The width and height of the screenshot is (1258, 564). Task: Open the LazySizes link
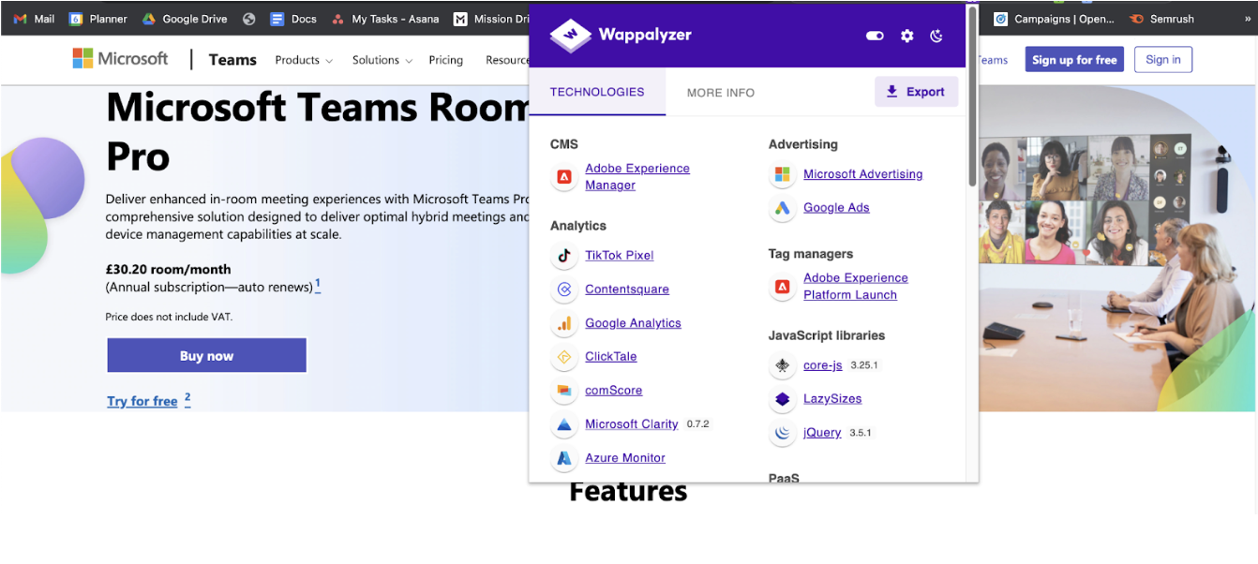coord(832,399)
